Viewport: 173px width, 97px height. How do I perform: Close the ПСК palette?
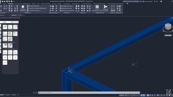pos(17,22)
